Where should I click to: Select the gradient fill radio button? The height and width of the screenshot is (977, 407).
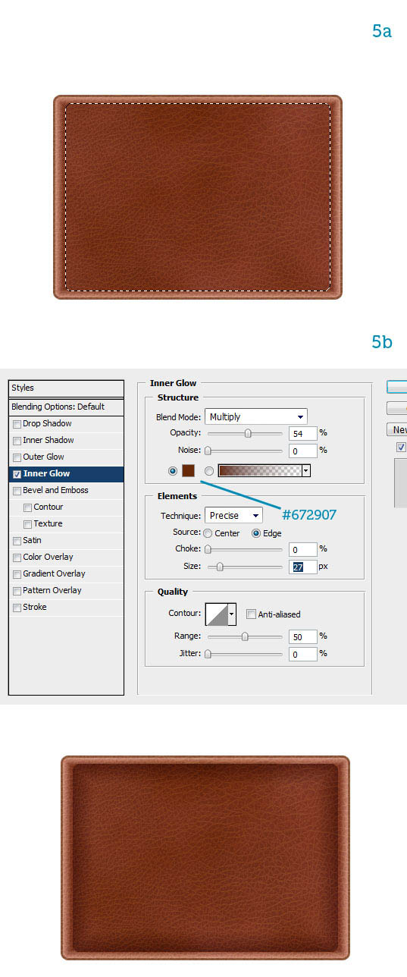tap(208, 471)
